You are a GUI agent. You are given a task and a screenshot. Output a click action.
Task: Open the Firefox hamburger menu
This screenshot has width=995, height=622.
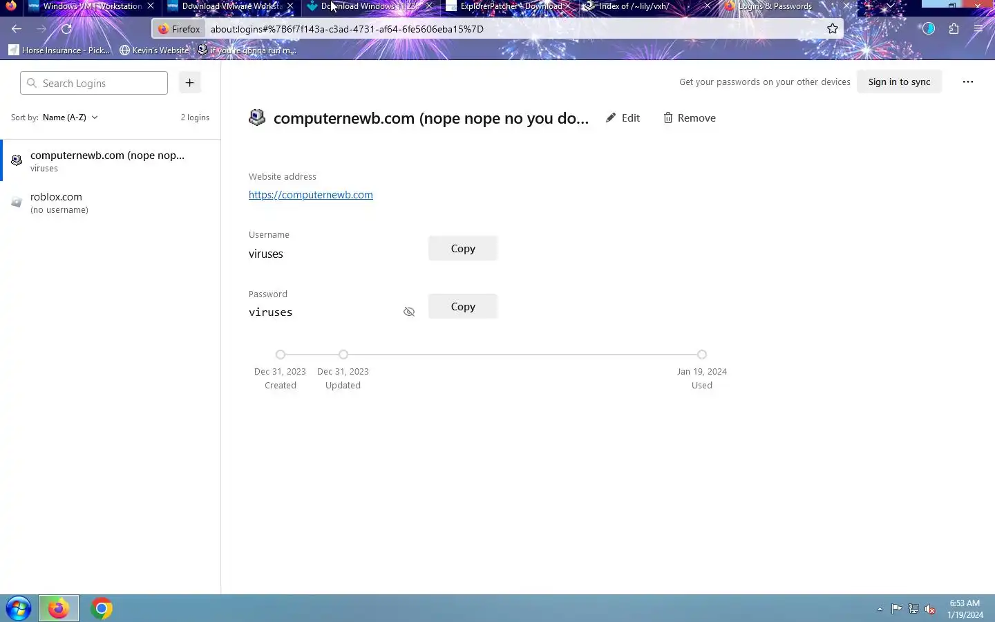pyautogui.click(x=978, y=29)
